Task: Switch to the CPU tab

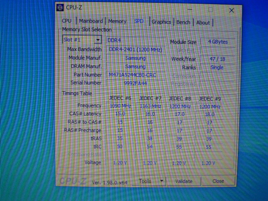Action: [x=67, y=21]
